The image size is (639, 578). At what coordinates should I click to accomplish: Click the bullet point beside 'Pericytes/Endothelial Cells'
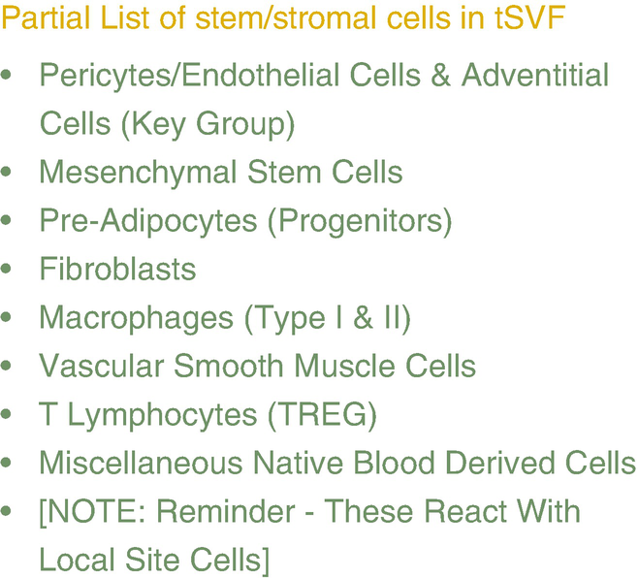point(9,76)
